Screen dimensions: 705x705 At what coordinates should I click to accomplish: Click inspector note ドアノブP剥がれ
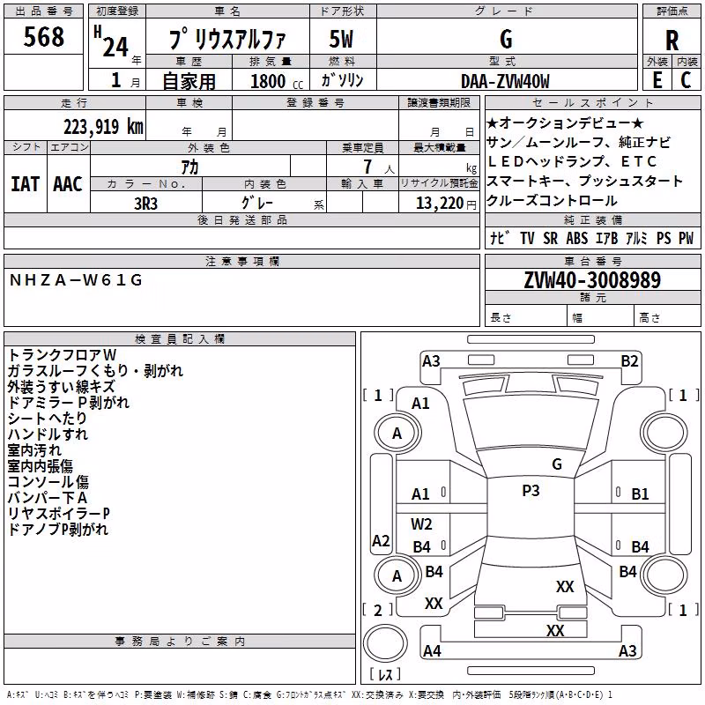(58, 530)
